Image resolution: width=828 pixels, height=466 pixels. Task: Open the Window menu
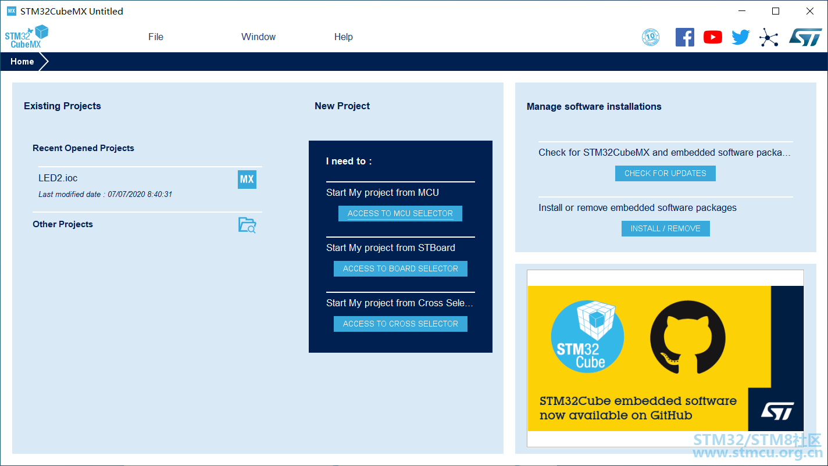tap(259, 37)
